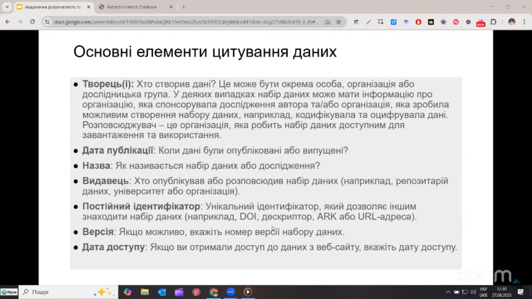Bookmark this page with the star icon
Image resolution: width=532 pixels, height=299 pixels.
click(x=338, y=22)
